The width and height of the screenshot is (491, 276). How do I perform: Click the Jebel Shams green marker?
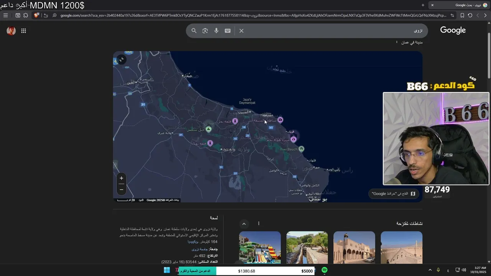click(209, 129)
